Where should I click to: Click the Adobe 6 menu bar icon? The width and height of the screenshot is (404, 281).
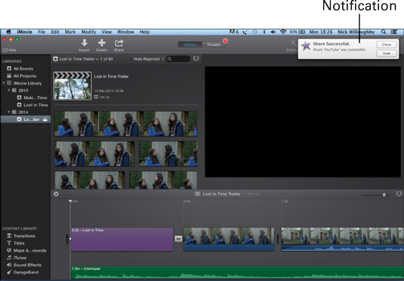tap(234, 32)
